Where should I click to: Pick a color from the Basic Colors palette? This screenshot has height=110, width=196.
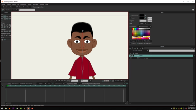pyautogui.click(x=141, y=34)
